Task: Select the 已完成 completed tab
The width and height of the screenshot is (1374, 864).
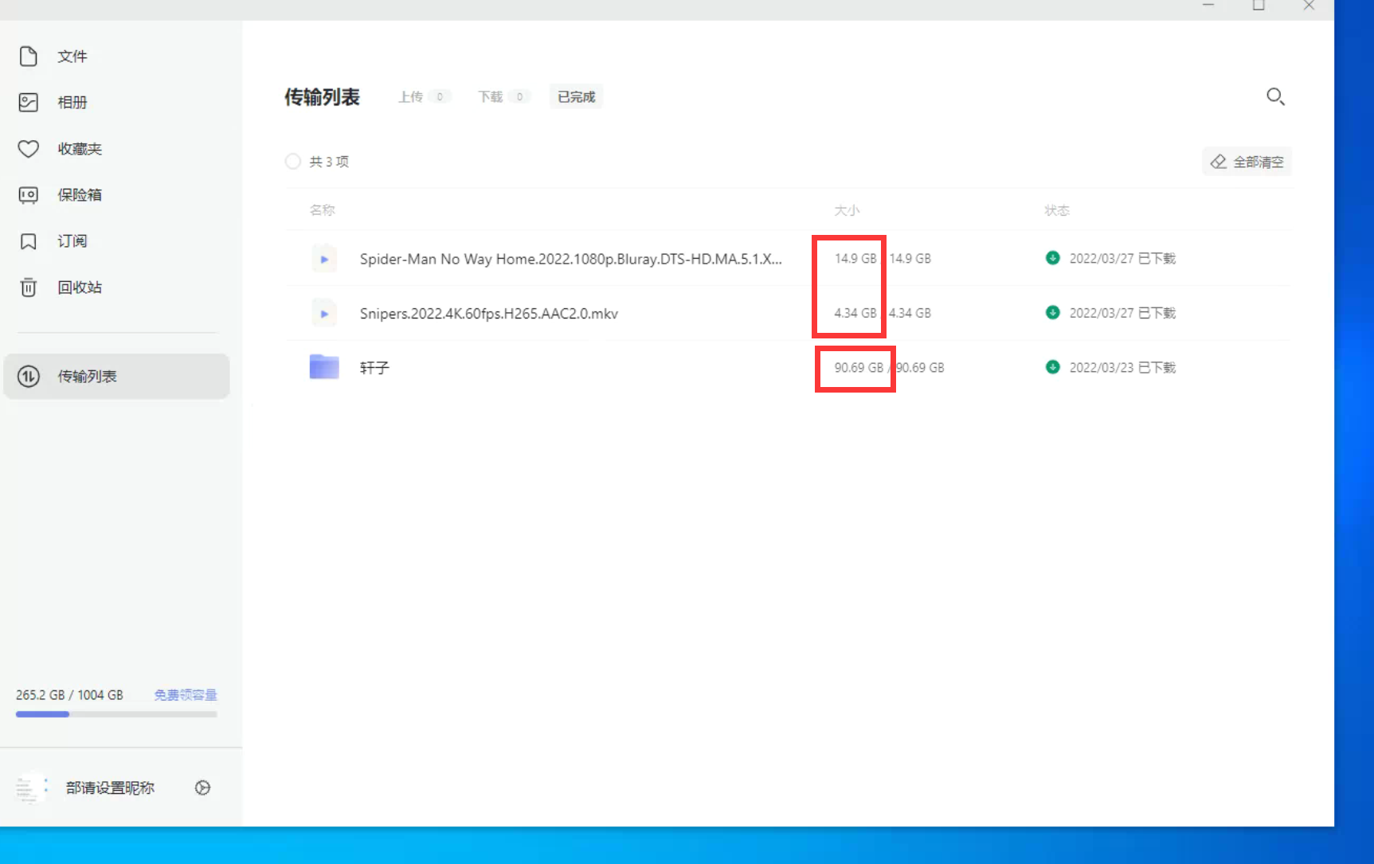Action: pos(576,97)
